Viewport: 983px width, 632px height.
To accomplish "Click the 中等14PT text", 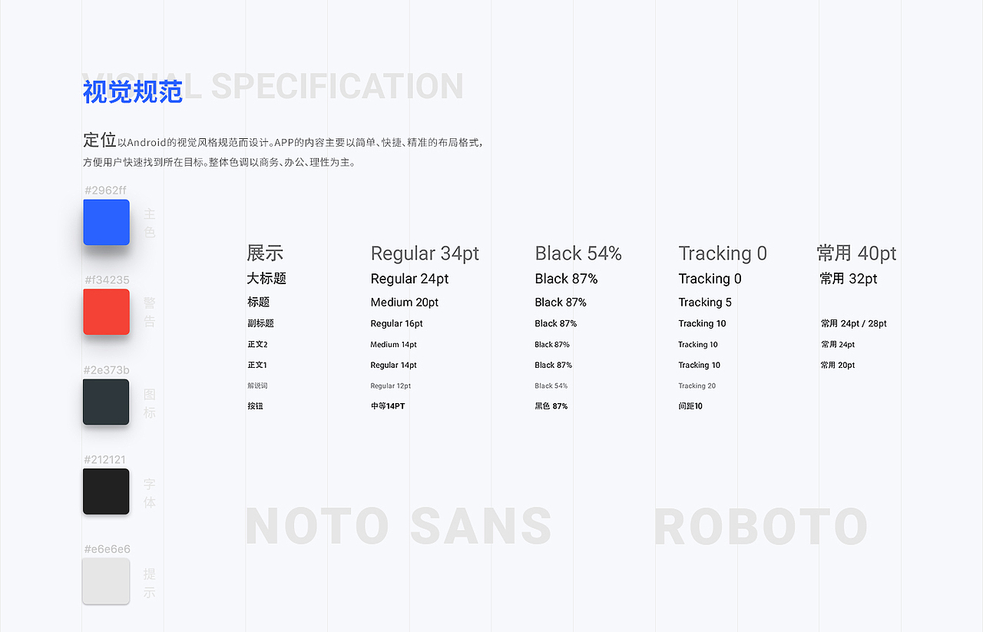I will 387,406.
